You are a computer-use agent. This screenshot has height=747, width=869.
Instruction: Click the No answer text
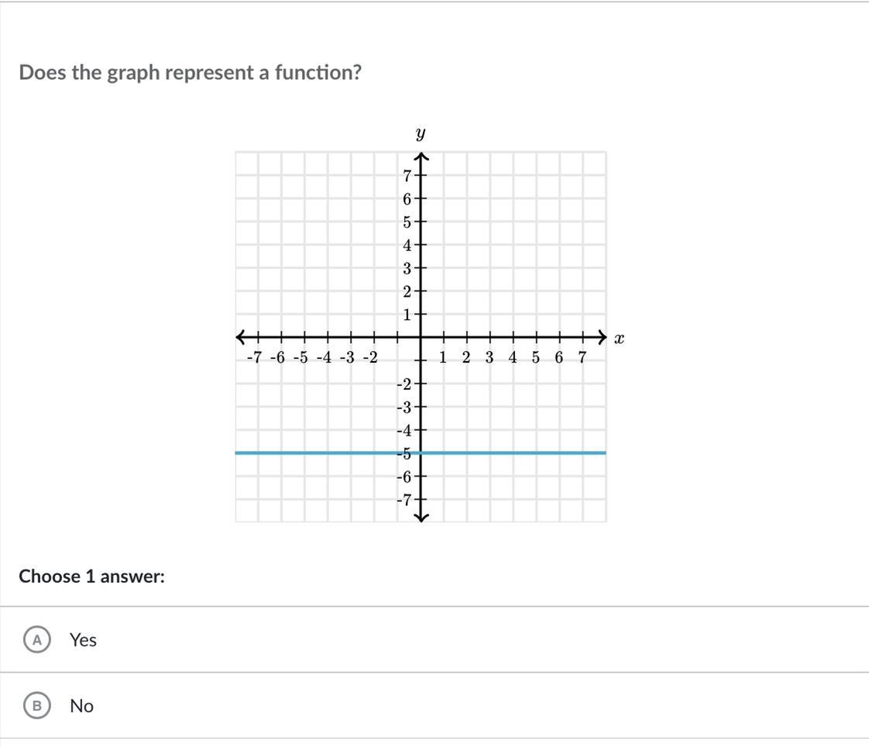click(81, 705)
